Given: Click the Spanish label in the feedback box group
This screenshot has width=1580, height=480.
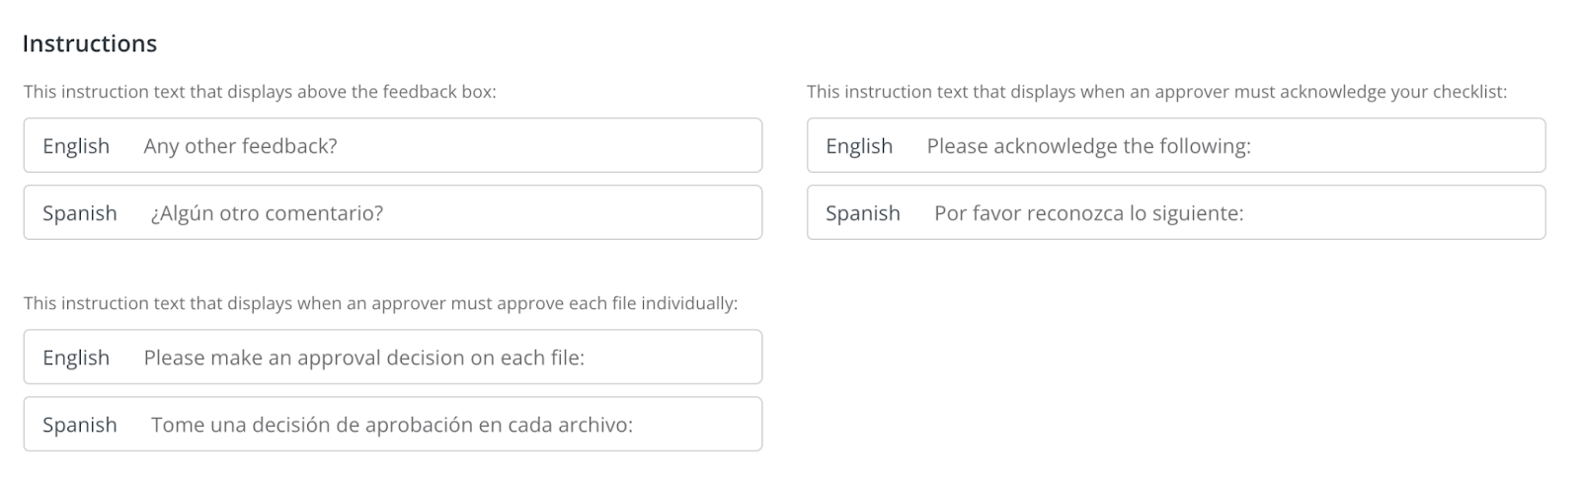Looking at the screenshot, I should click(x=80, y=213).
